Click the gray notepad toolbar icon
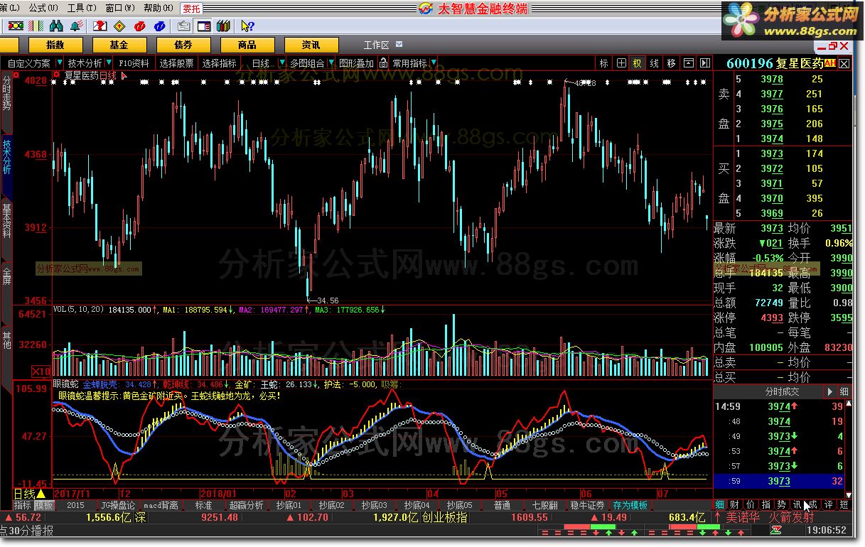 pyautogui.click(x=183, y=26)
